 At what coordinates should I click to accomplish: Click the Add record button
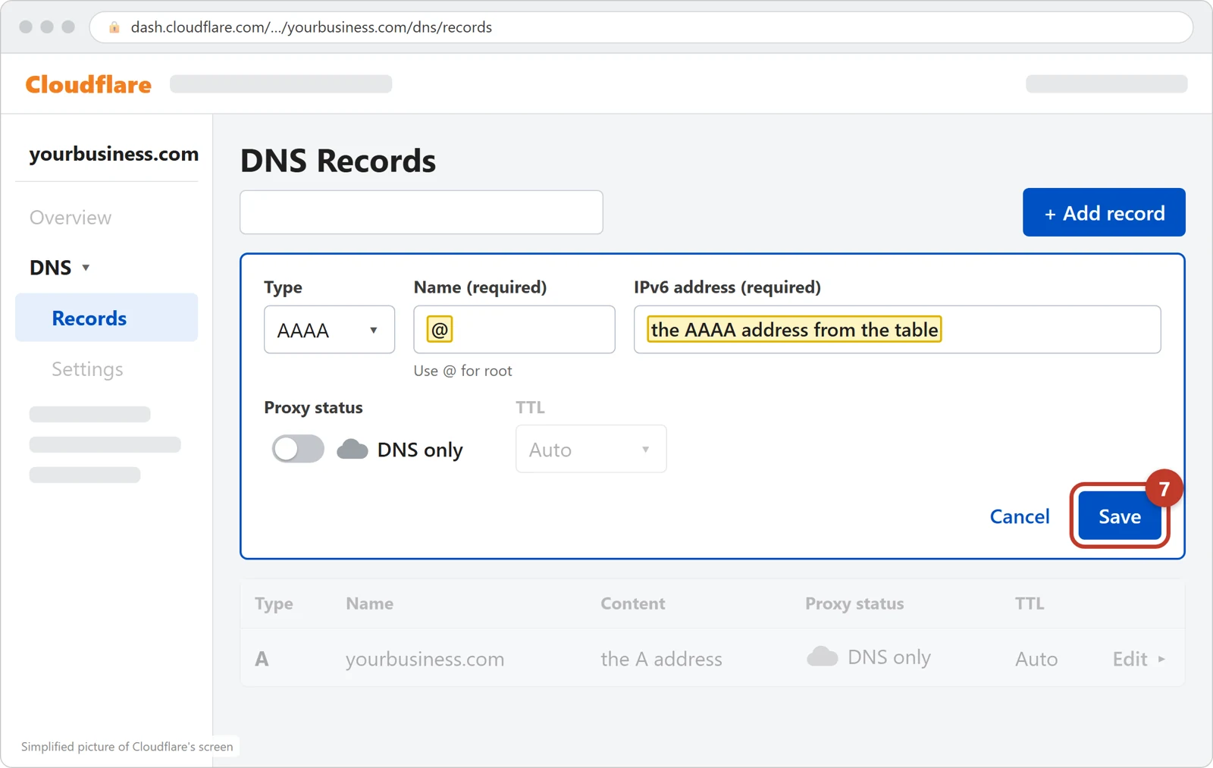coord(1104,212)
